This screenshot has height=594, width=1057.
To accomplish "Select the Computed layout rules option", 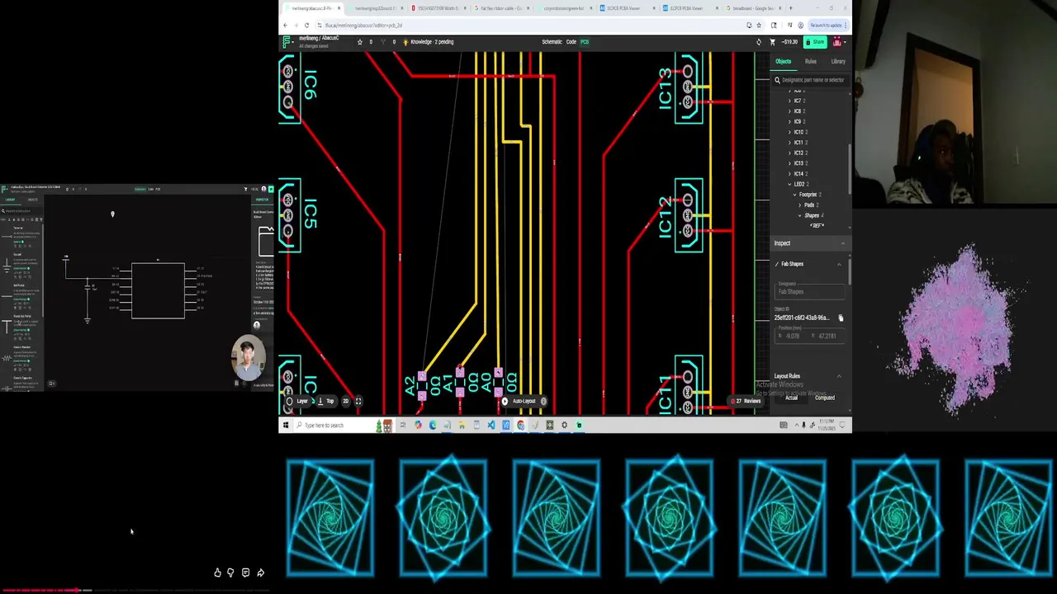I will tap(824, 398).
